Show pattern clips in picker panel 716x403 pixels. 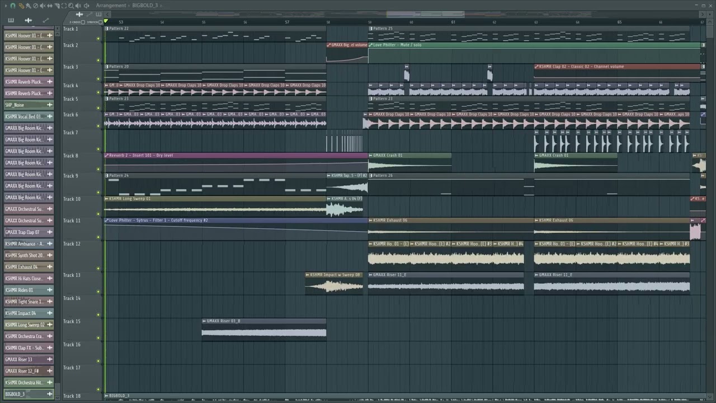[x=11, y=20]
